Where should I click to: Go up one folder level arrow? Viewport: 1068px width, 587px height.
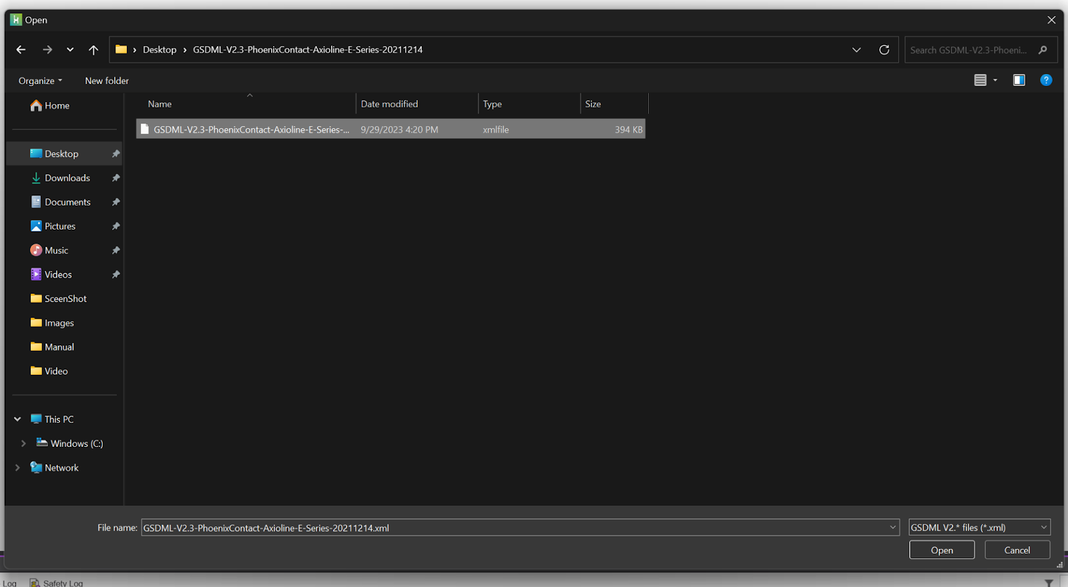pos(93,49)
